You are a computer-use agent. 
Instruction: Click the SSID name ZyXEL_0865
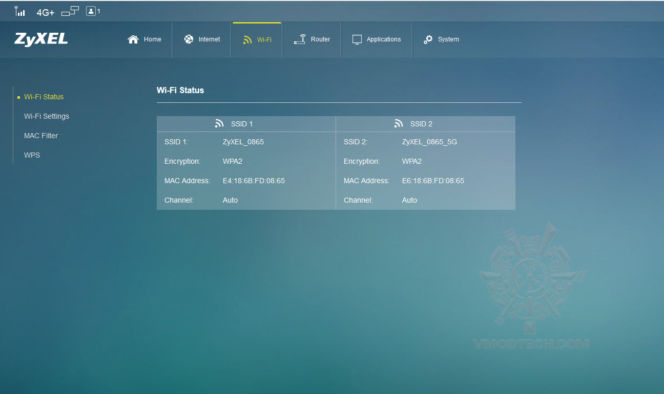[x=243, y=142]
